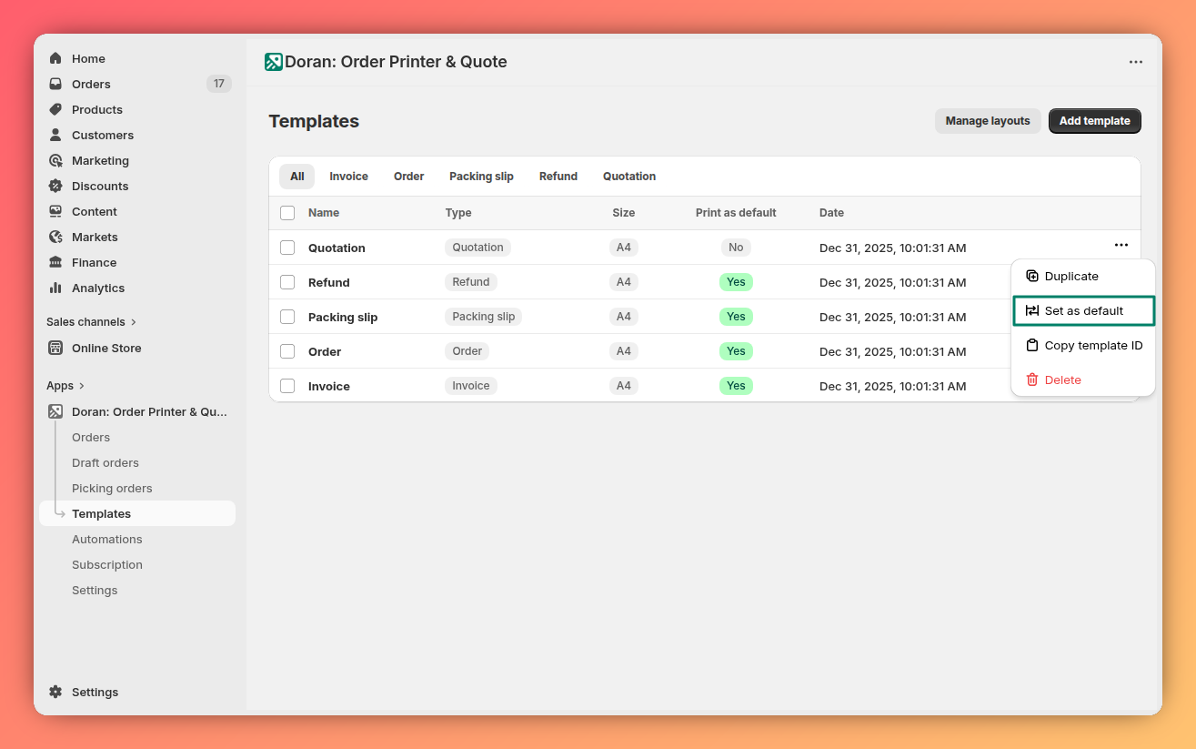
Task: Expand the Apps chevron
Action: point(81,386)
